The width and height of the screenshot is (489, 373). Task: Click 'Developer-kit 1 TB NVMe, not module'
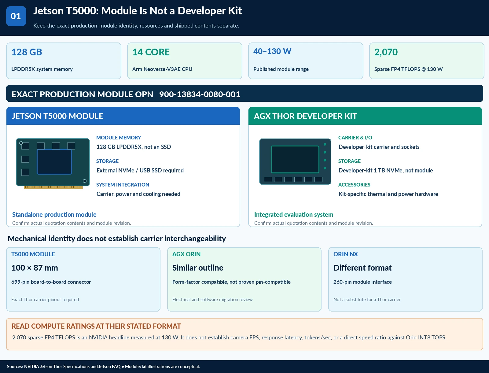tap(386, 170)
